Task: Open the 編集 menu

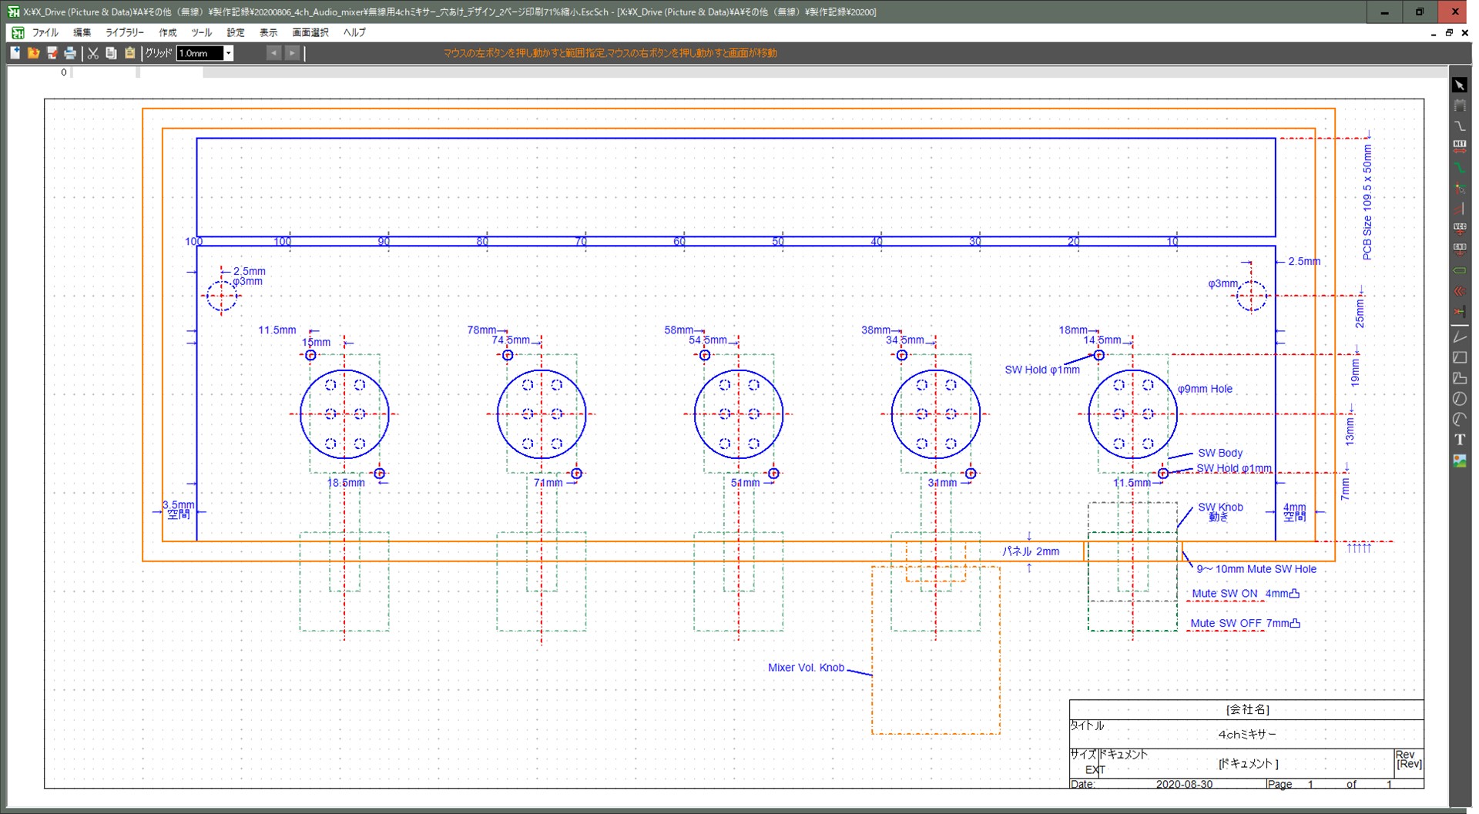Action: pos(82,32)
